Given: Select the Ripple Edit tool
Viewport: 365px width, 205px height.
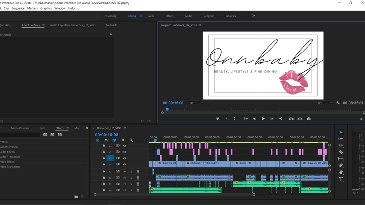Looking at the screenshot, I should coord(341,145).
